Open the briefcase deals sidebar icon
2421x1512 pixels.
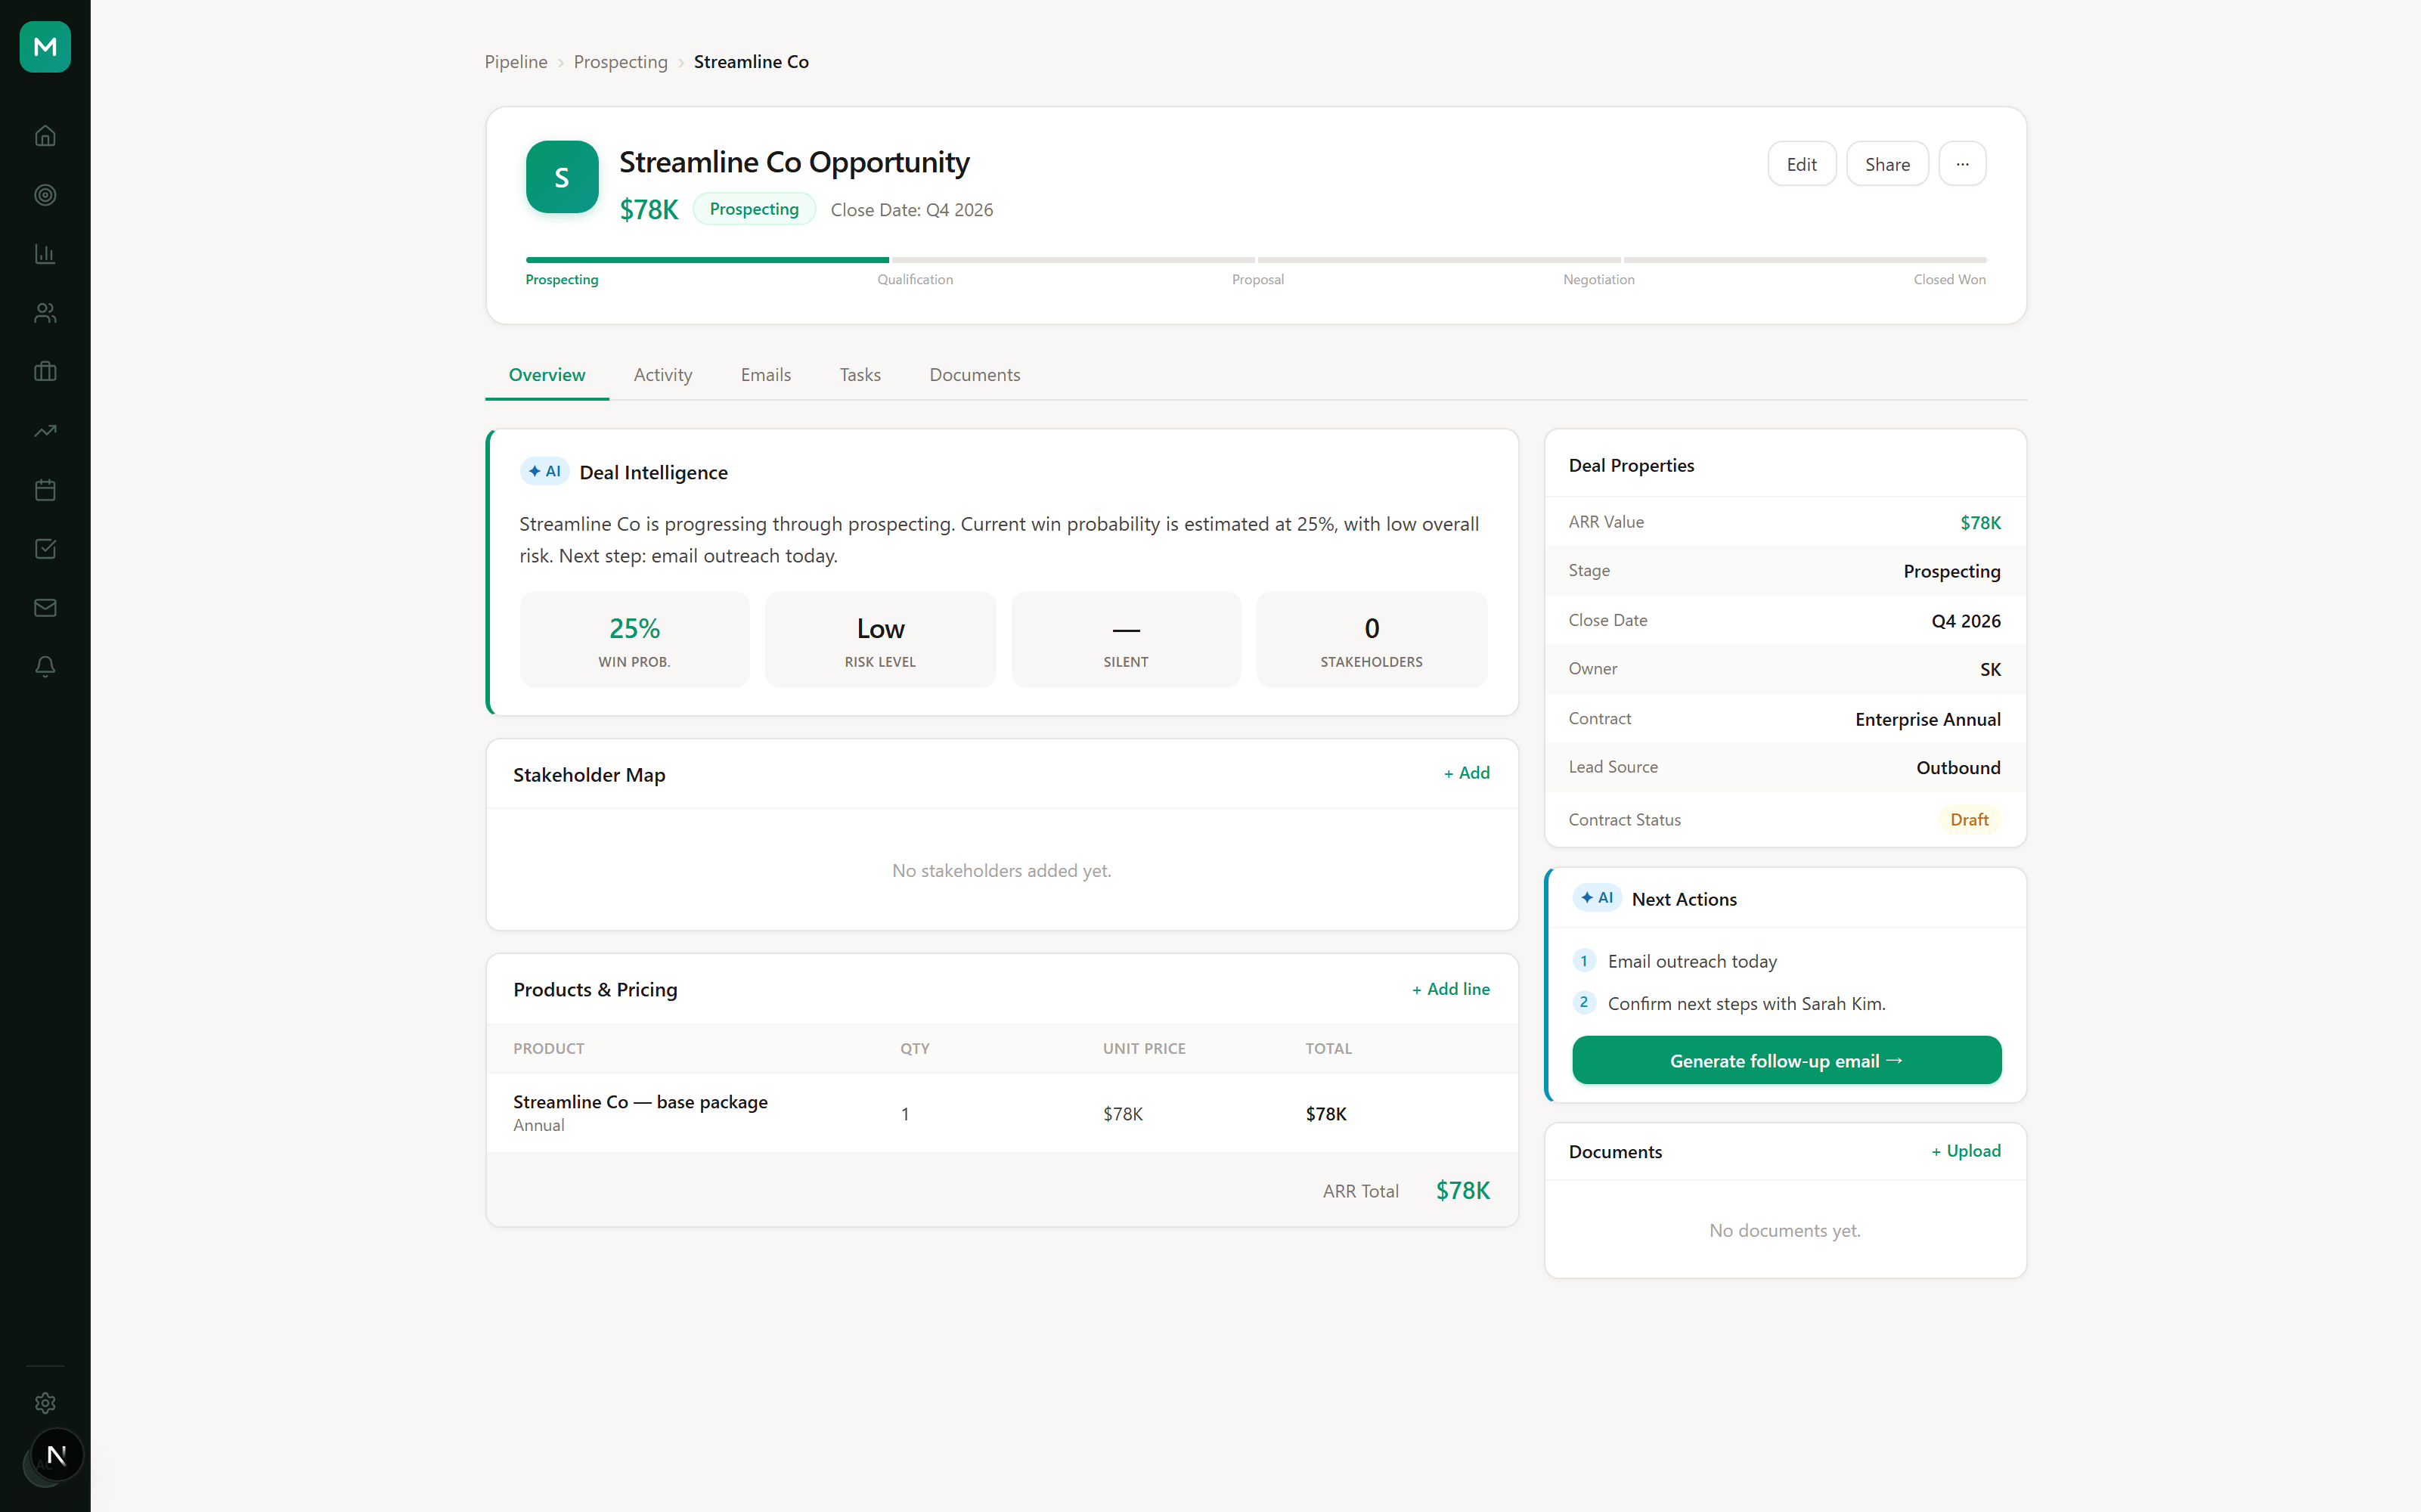45,372
